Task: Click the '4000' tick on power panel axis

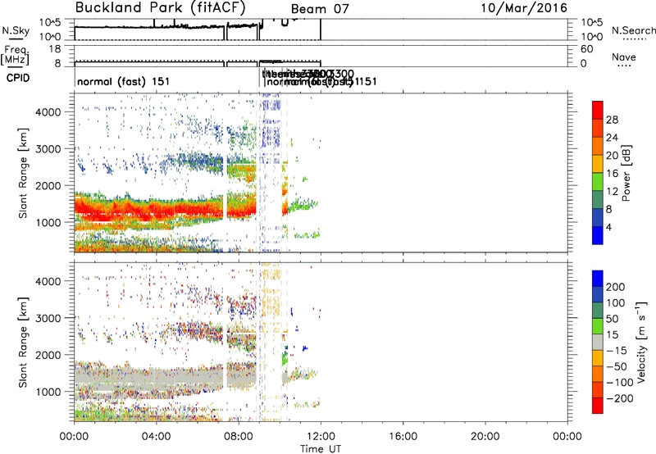Action: click(48, 112)
